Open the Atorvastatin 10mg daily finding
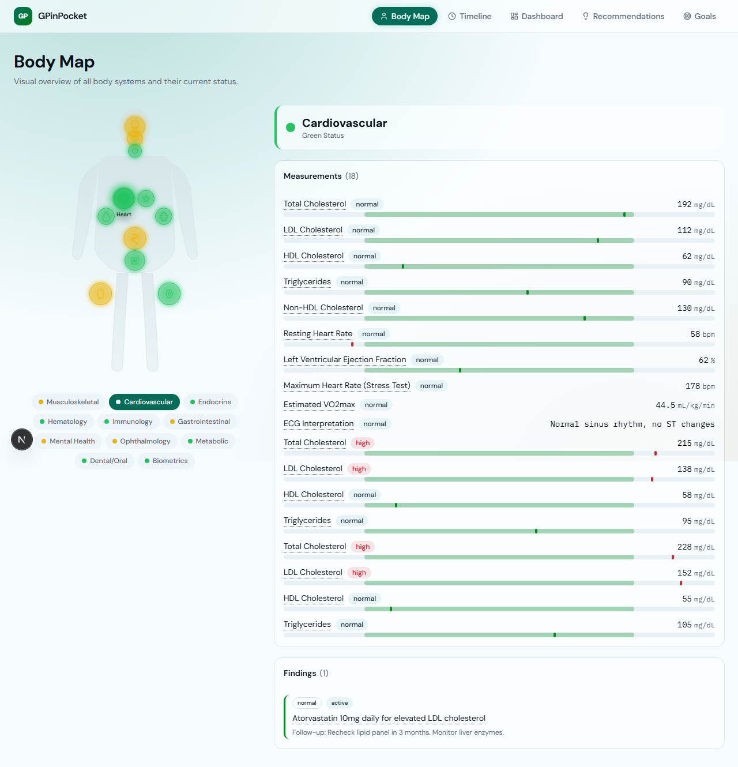738x767 pixels. point(389,718)
